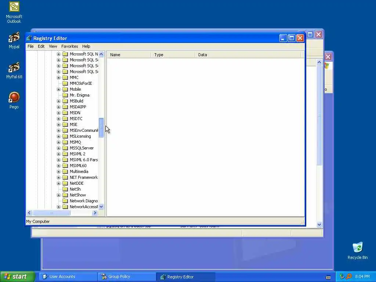Open the File menu
The height and width of the screenshot is (282, 376).
point(30,46)
